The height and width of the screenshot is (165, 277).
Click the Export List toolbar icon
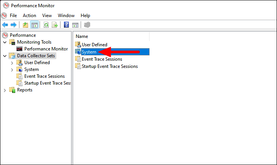(x=54, y=25)
